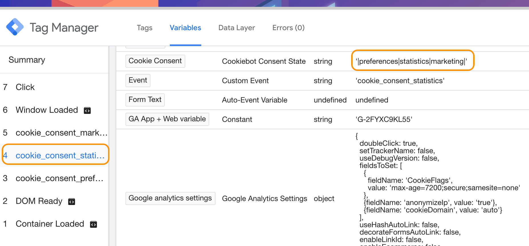The image size is (529, 246).
Task: Click the code icon beside Window Loaded
Action: pyautogui.click(x=87, y=110)
